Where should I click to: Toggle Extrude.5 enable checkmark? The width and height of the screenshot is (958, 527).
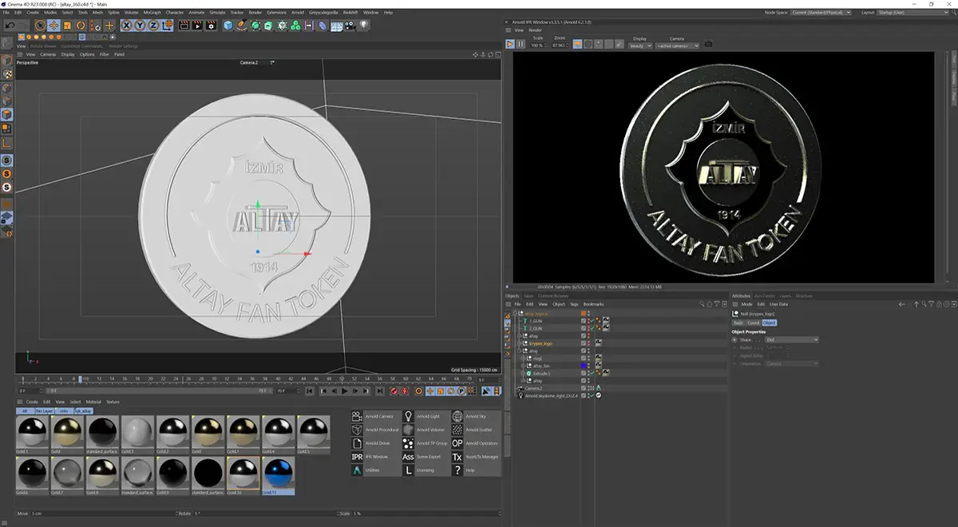592,374
